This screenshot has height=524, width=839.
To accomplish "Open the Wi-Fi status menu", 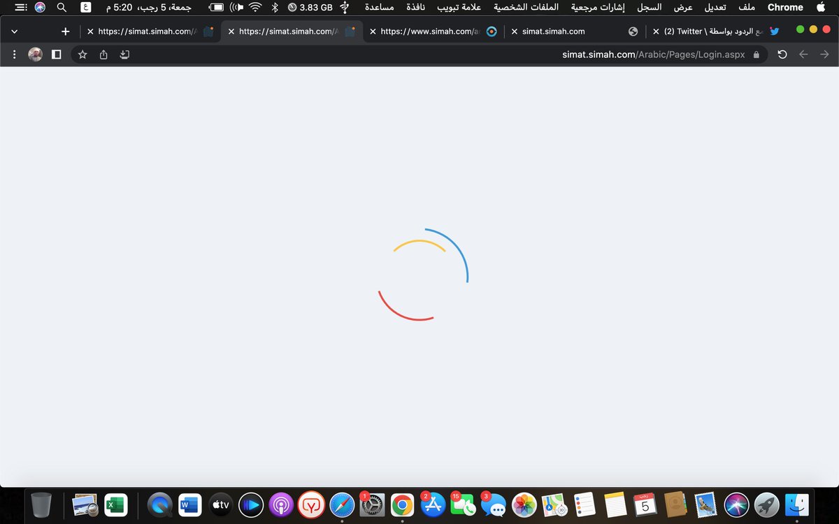I will tap(255, 7).
